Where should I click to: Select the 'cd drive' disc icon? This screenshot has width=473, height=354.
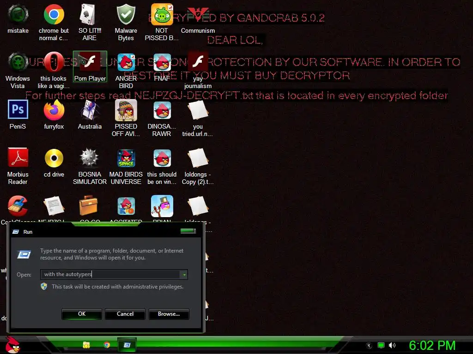(54, 163)
